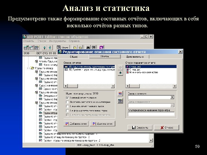This screenshot has height=155, width=207.
Task: Open the Связь с параметром dropdown
Action: (172, 105)
